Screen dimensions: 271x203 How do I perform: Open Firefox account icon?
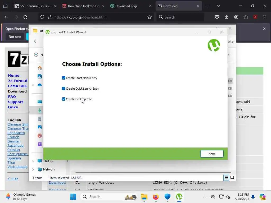pyautogui.click(x=236, y=17)
